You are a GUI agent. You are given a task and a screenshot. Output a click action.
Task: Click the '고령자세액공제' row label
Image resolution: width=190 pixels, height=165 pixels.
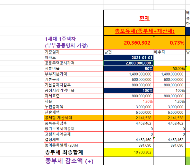point(74,134)
